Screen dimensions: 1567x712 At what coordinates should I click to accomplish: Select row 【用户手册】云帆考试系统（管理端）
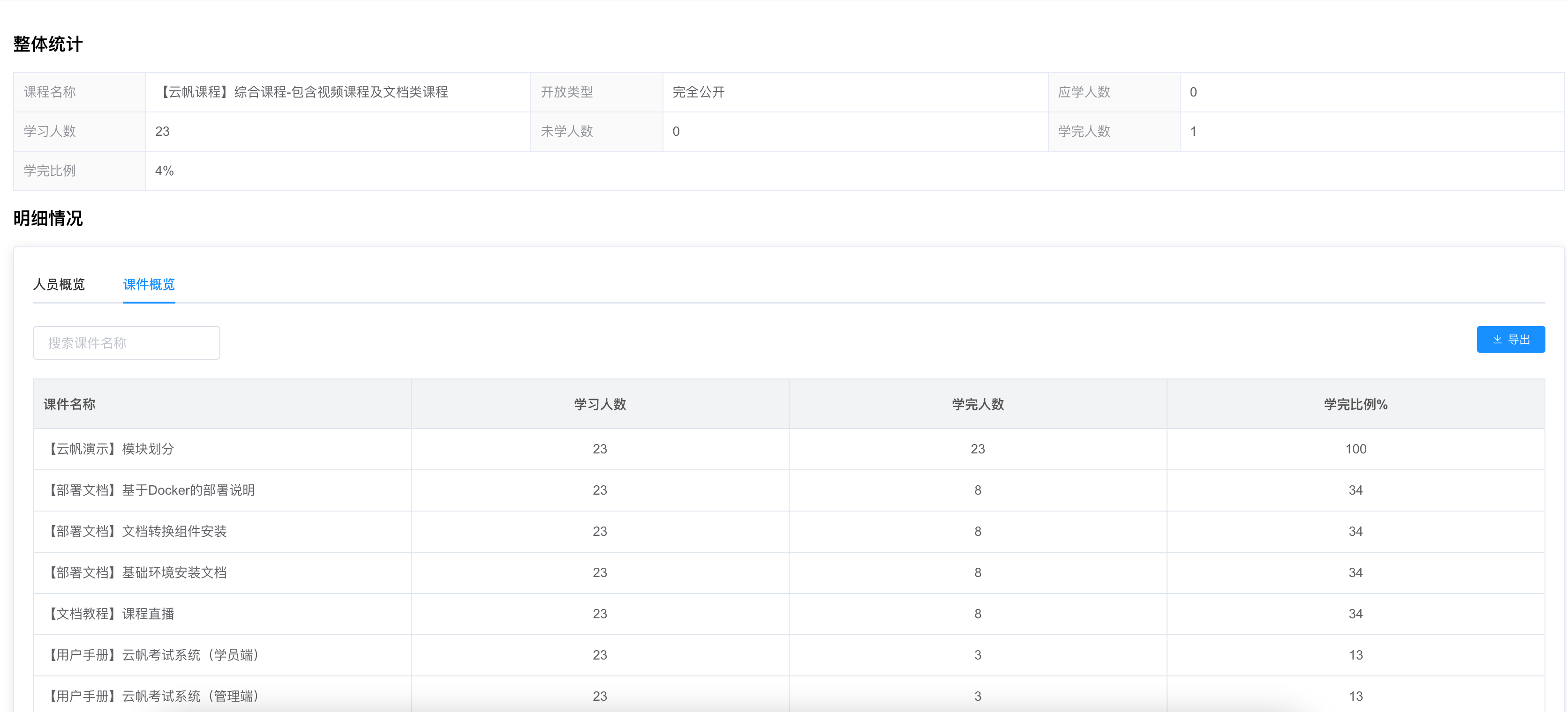coord(789,694)
